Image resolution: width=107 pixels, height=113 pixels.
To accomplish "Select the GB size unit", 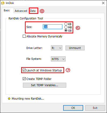I will coord(66,30).
